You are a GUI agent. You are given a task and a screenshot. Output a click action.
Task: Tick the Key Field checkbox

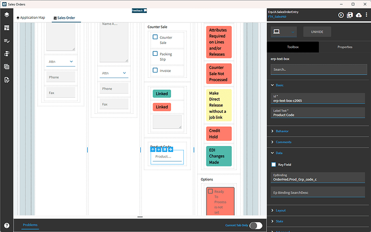(274, 164)
